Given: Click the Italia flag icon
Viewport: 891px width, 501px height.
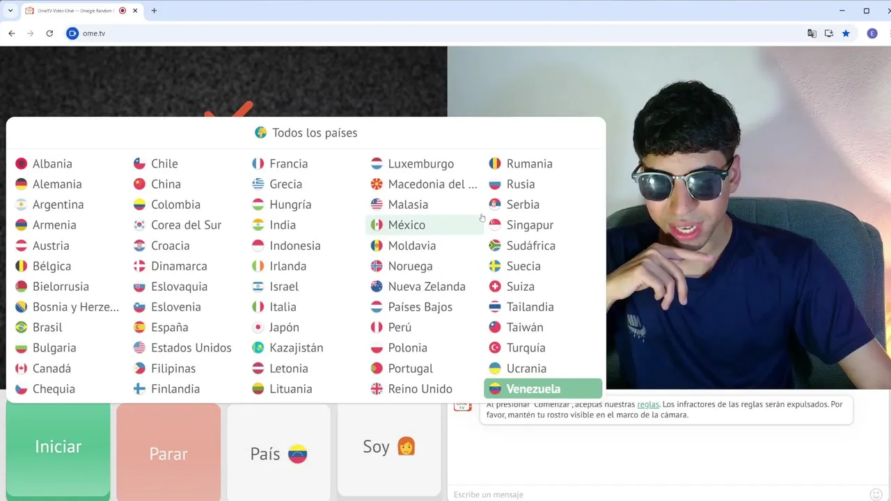Looking at the screenshot, I should 258,307.
